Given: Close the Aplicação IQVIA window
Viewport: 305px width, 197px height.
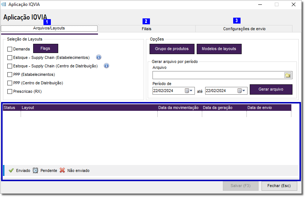Looking at the screenshot, I should coord(294,4).
